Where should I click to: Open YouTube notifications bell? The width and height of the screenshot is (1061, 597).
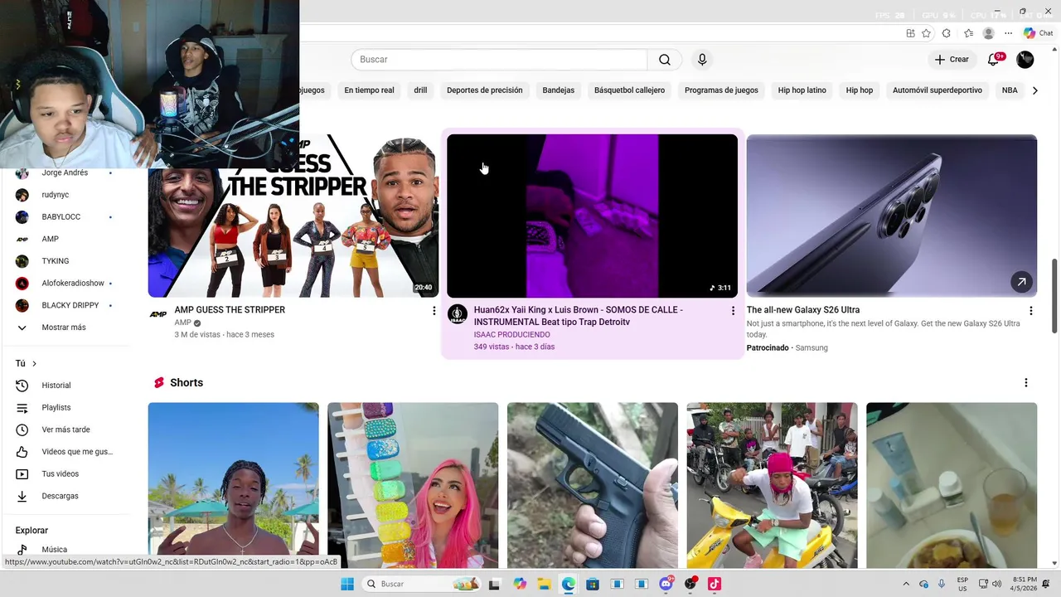994,60
